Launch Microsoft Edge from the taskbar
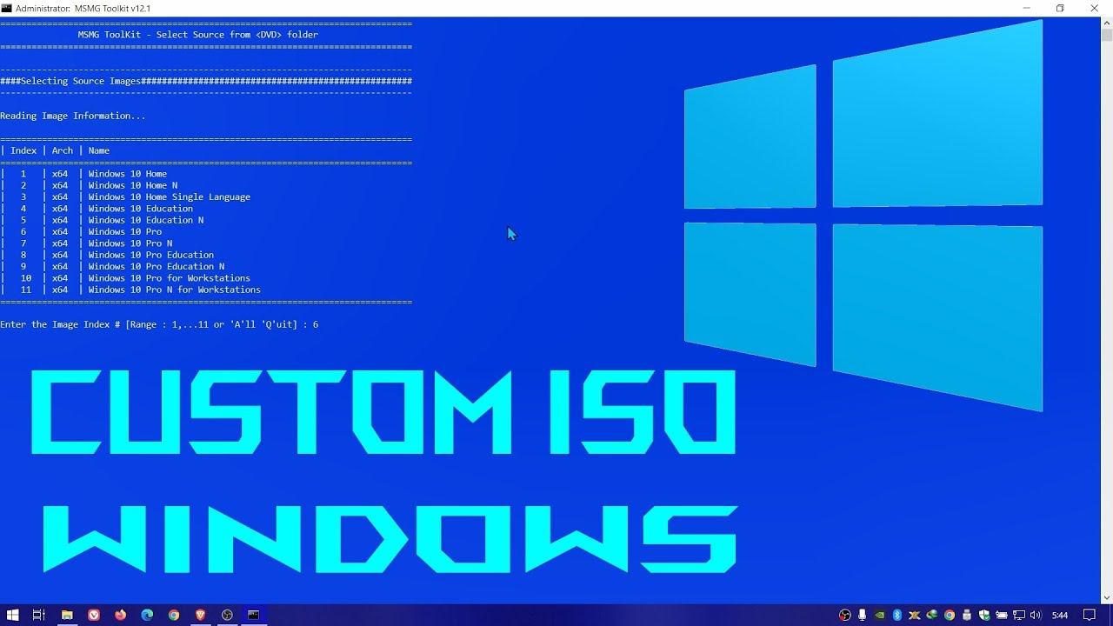This screenshot has height=626, width=1113. tap(147, 615)
